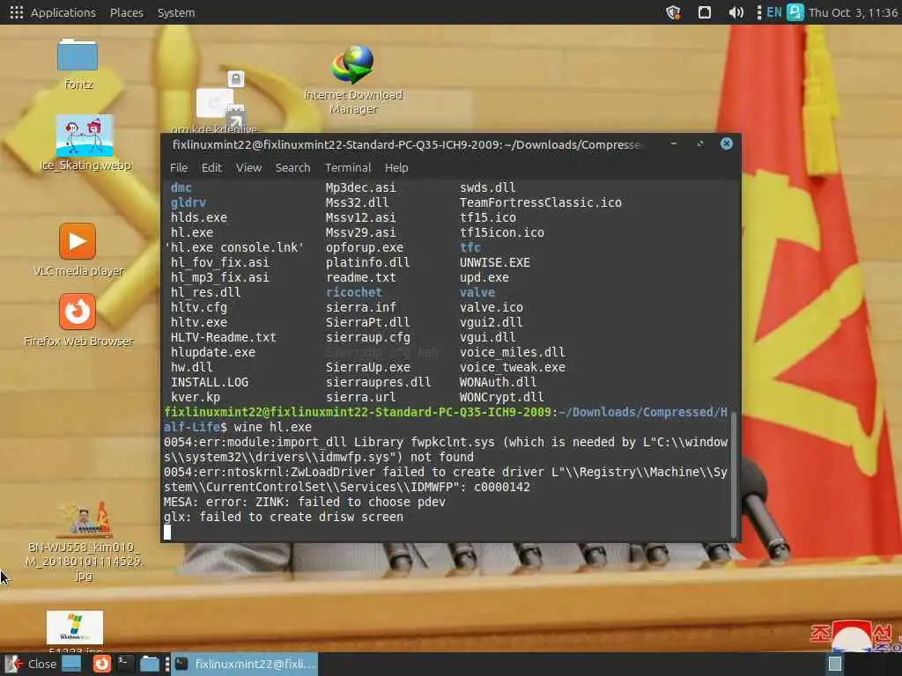This screenshot has height=676, width=902.
Task: Click 'UNWISE.EXE' in the terminal listing
Action: pos(495,262)
